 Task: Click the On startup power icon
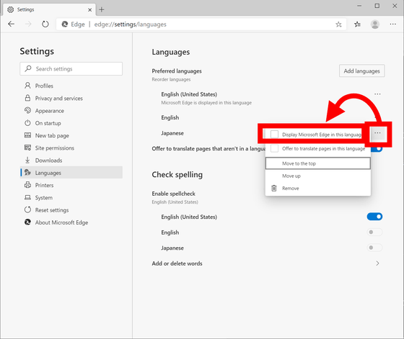27,123
